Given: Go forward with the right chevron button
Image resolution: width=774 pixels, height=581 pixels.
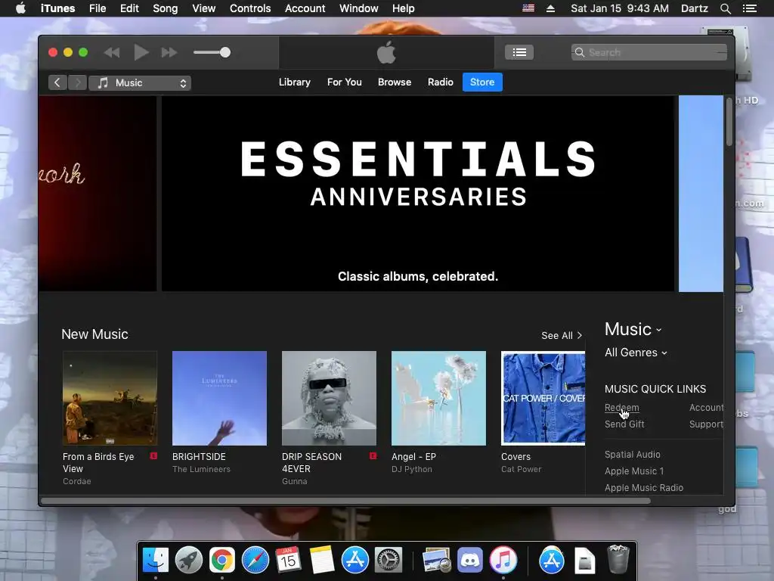Looking at the screenshot, I should (78, 82).
